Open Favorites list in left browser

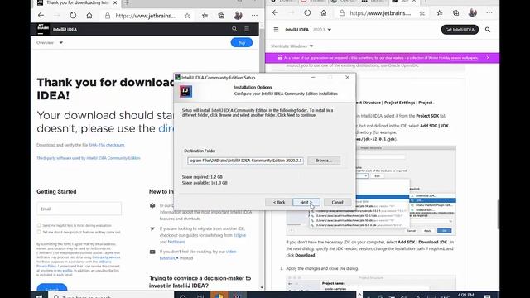click(x=205, y=16)
